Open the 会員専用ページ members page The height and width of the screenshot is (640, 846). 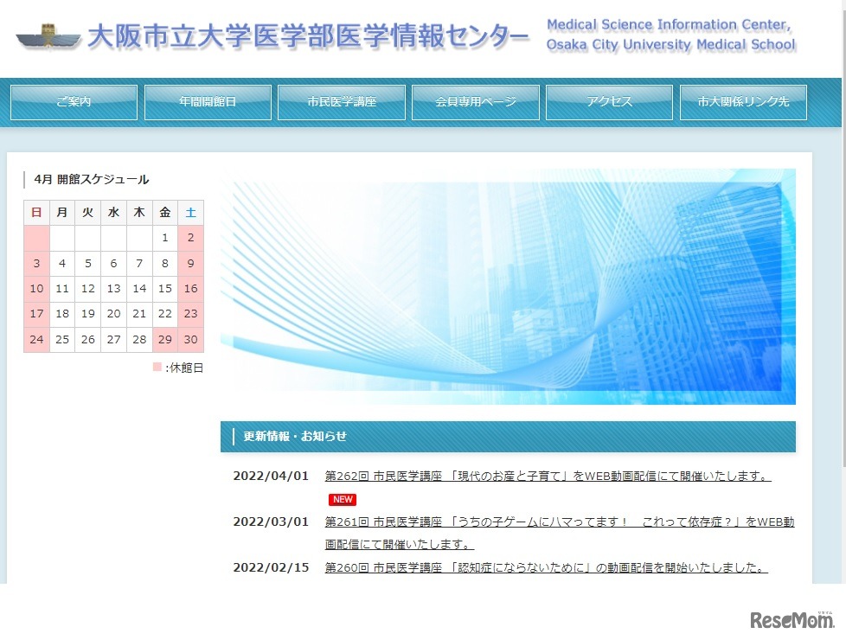(475, 101)
